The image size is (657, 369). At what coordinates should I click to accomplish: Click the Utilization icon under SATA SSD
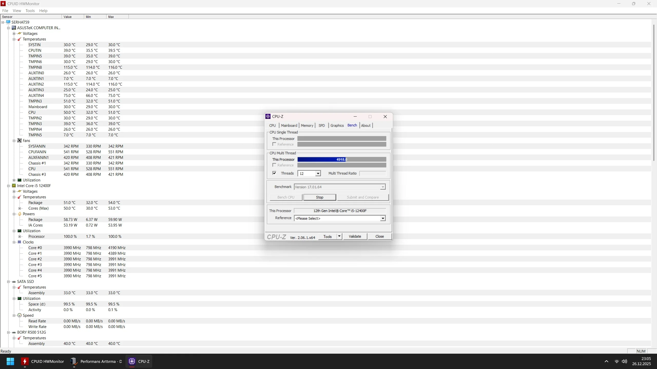point(20,298)
